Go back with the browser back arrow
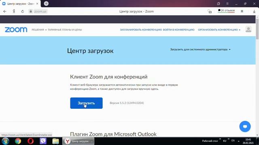Image resolution: width=259 pixels, height=145 pixels. [5, 11]
